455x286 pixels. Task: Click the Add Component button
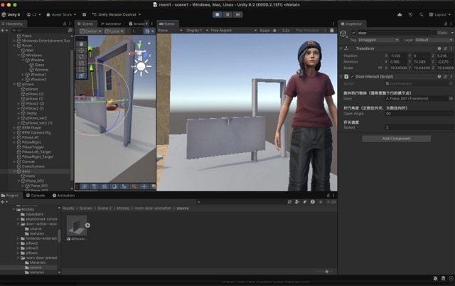[396, 138]
